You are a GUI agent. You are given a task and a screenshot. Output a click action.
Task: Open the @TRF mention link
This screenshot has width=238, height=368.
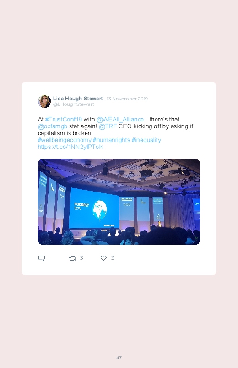click(108, 126)
